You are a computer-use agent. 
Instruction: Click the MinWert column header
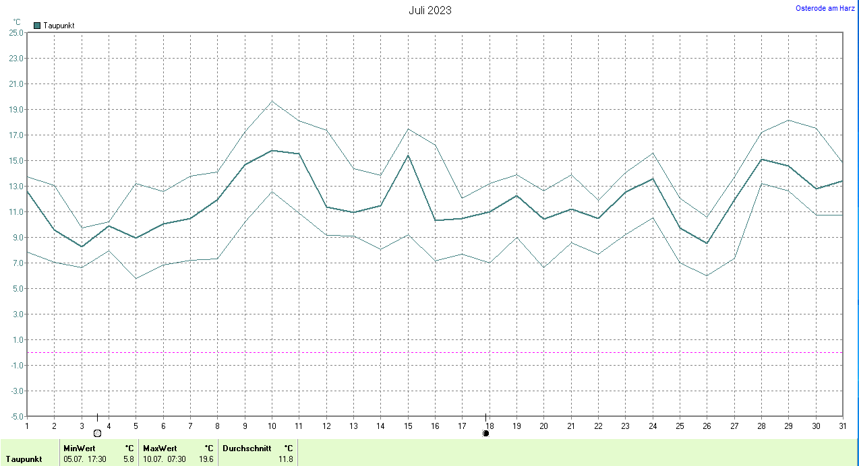click(80, 448)
